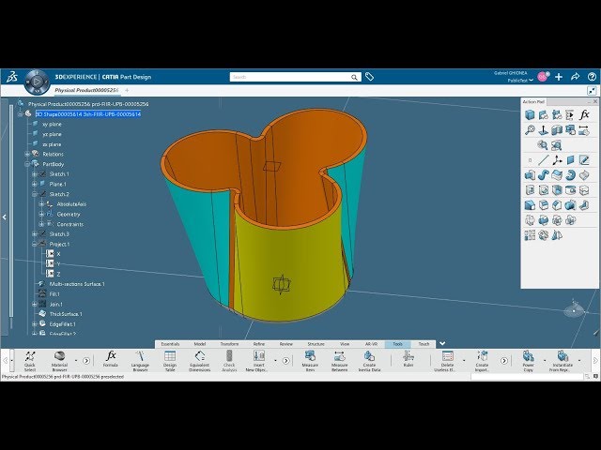Select Multi-sections Surface.1 in tree
This screenshot has height=450, width=601.
pos(77,284)
